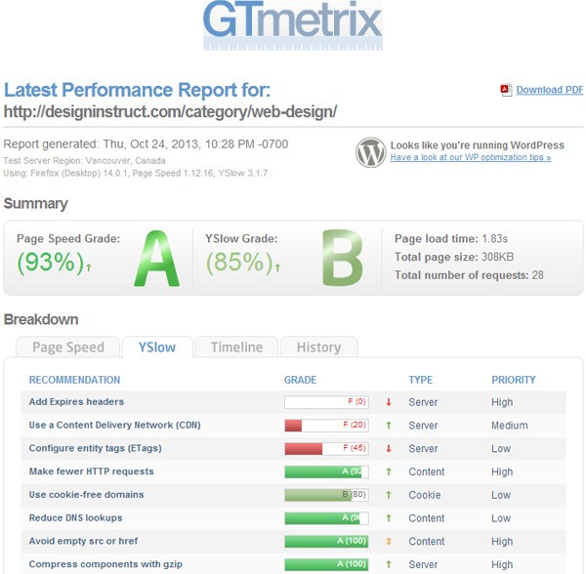Select the YSlow tab

(x=157, y=348)
